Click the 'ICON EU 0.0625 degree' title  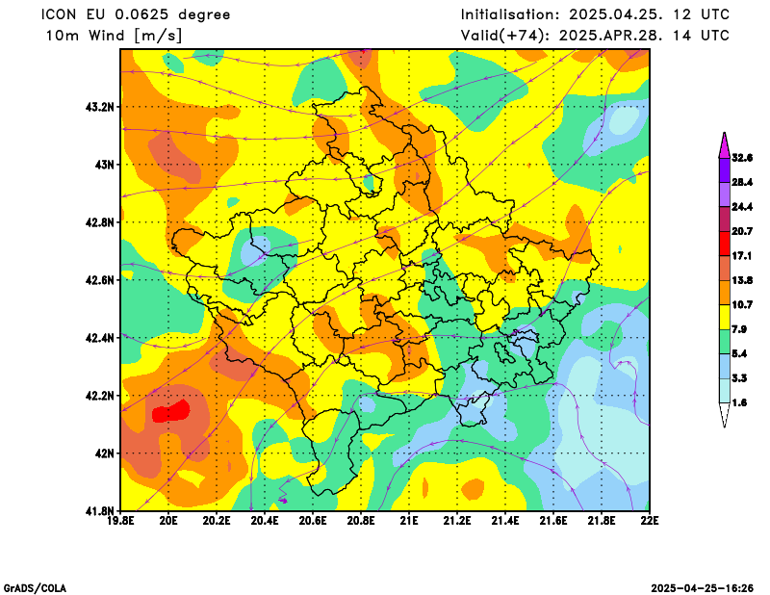(x=136, y=14)
